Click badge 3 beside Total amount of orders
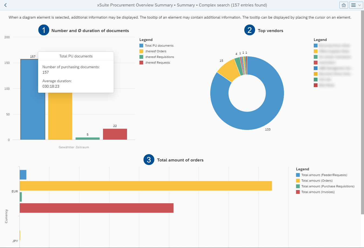This screenshot has width=364, height=248. (149, 160)
